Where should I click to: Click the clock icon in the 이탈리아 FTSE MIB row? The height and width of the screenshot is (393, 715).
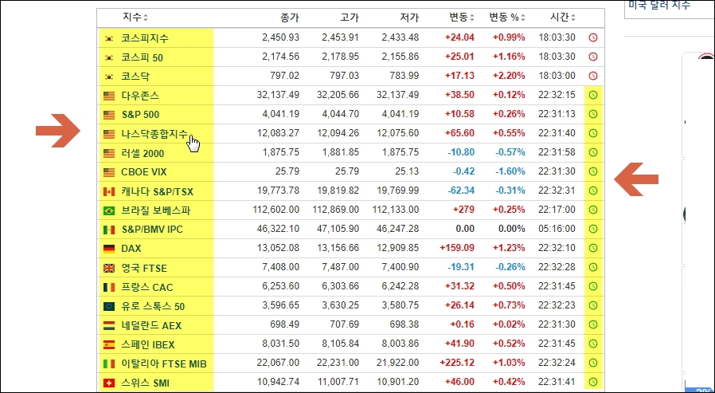[593, 363]
